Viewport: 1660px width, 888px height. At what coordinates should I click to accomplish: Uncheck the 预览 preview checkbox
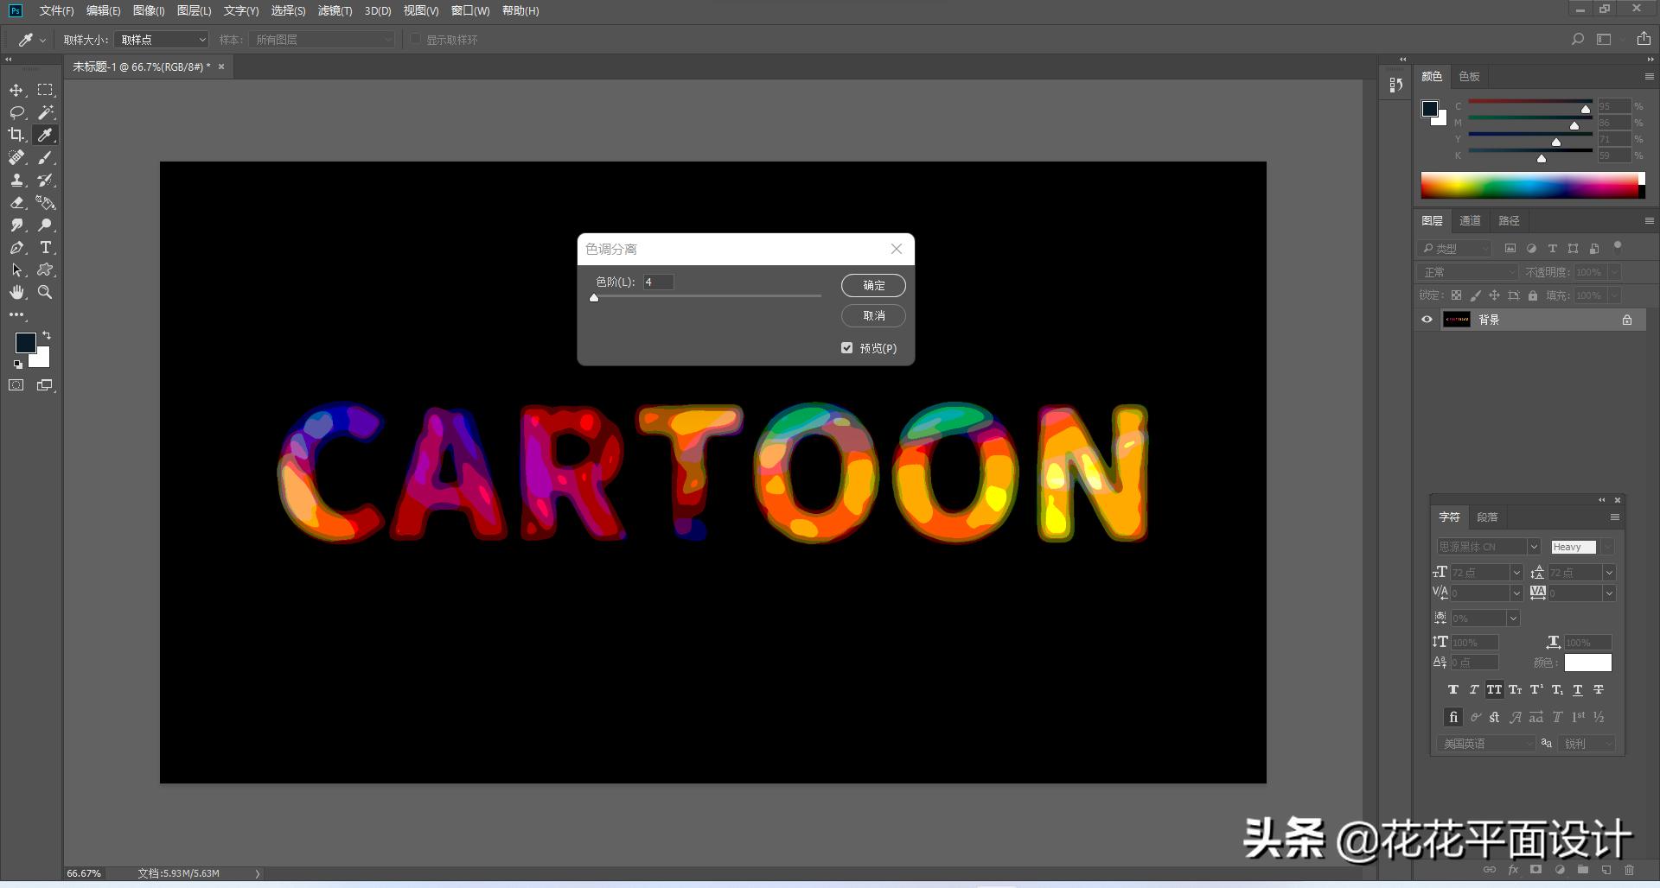[846, 348]
